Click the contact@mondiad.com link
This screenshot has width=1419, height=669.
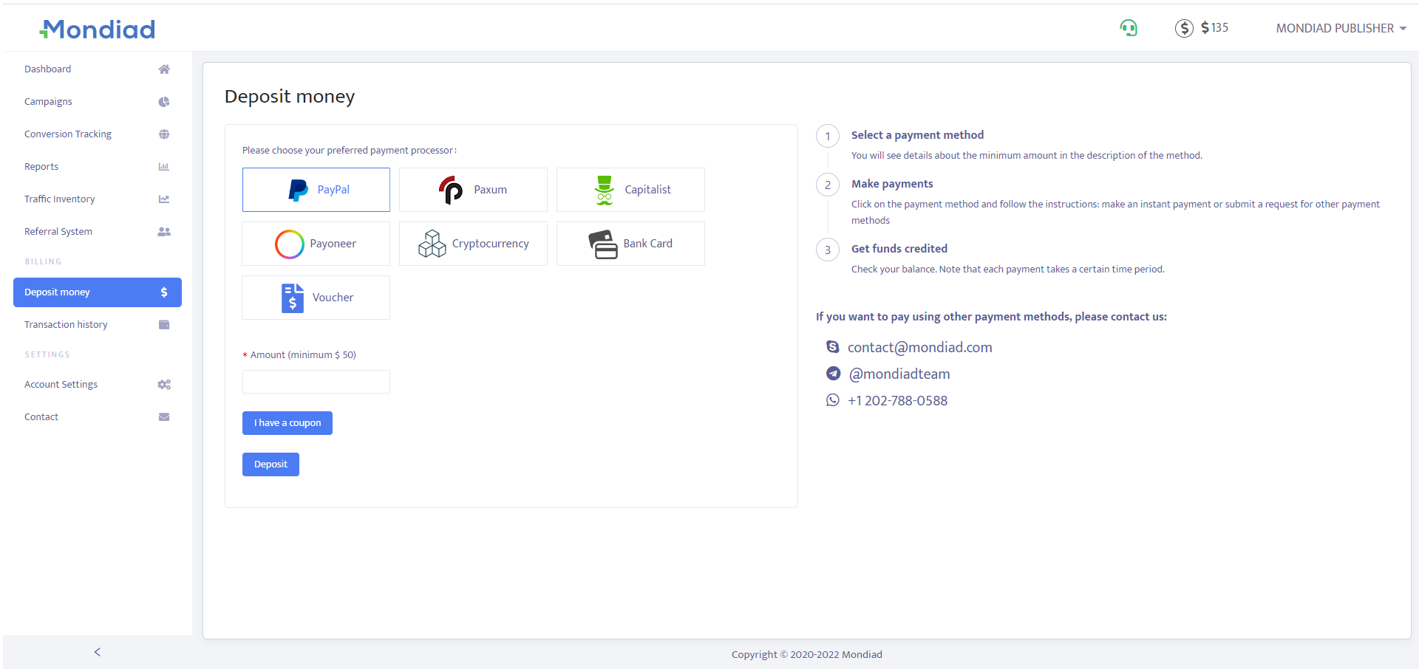pos(919,347)
